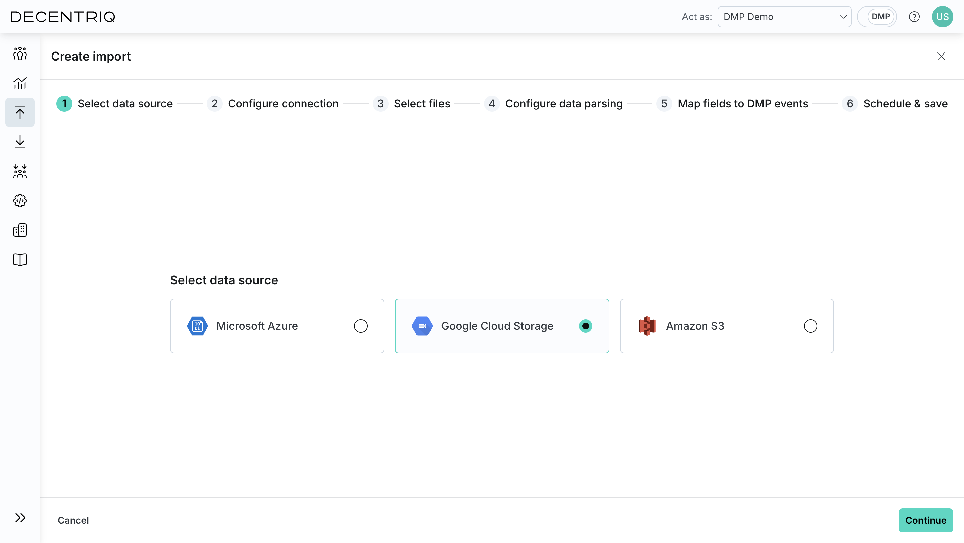This screenshot has height=543, width=964.
Task: Go to step 5 Map fields to DMP events
Action: click(732, 104)
